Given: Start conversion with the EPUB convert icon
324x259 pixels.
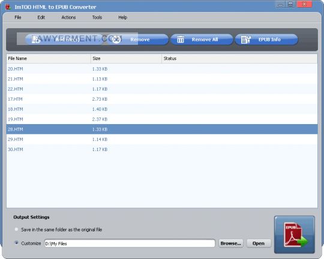Looking at the screenshot, I should (295, 234).
